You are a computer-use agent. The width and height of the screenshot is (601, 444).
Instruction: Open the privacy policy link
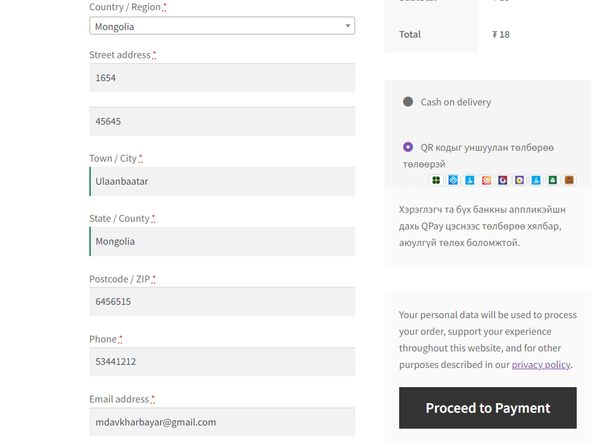click(x=541, y=365)
